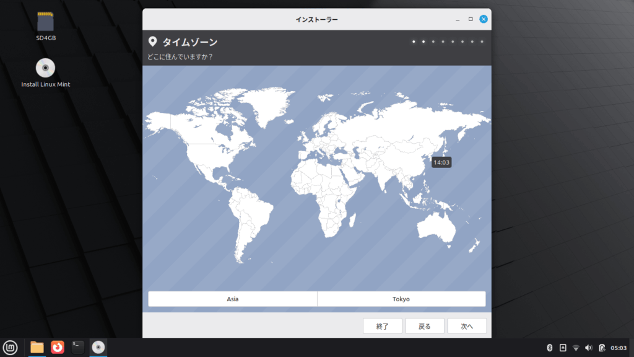Image resolution: width=634 pixels, height=357 pixels.
Task: Open the clock showing 05:03
Action: coord(619,348)
